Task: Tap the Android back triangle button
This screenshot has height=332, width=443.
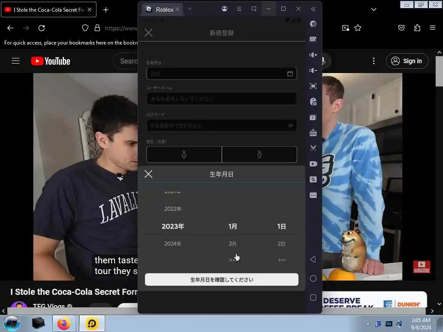Action: tap(313, 259)
